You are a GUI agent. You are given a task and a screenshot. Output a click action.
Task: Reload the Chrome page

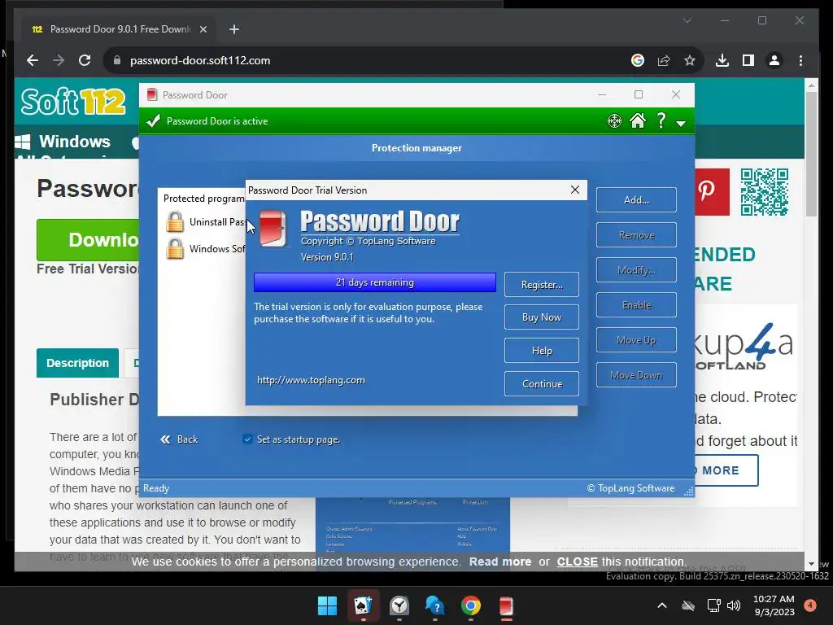pos(85,60)
